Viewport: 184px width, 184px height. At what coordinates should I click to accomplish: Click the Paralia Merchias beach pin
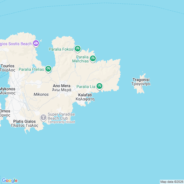point(93,59)
